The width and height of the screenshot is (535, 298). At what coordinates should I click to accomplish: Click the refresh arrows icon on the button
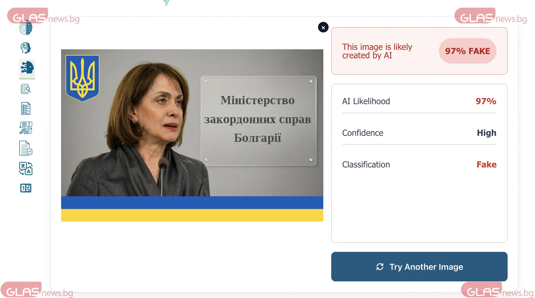tap(380, 267)
